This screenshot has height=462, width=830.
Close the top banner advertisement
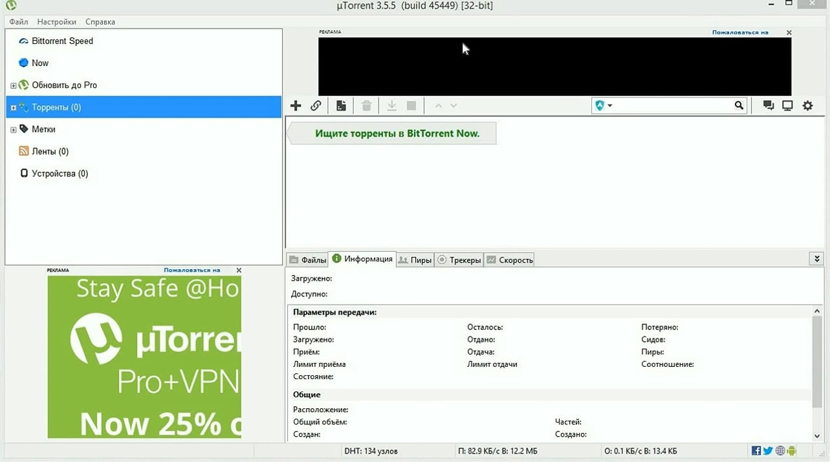pyautogui.click(x=789, y=32)
